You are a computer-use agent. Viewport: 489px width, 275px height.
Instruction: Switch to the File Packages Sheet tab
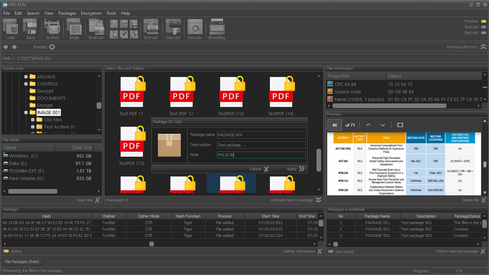tap(22, 261)
